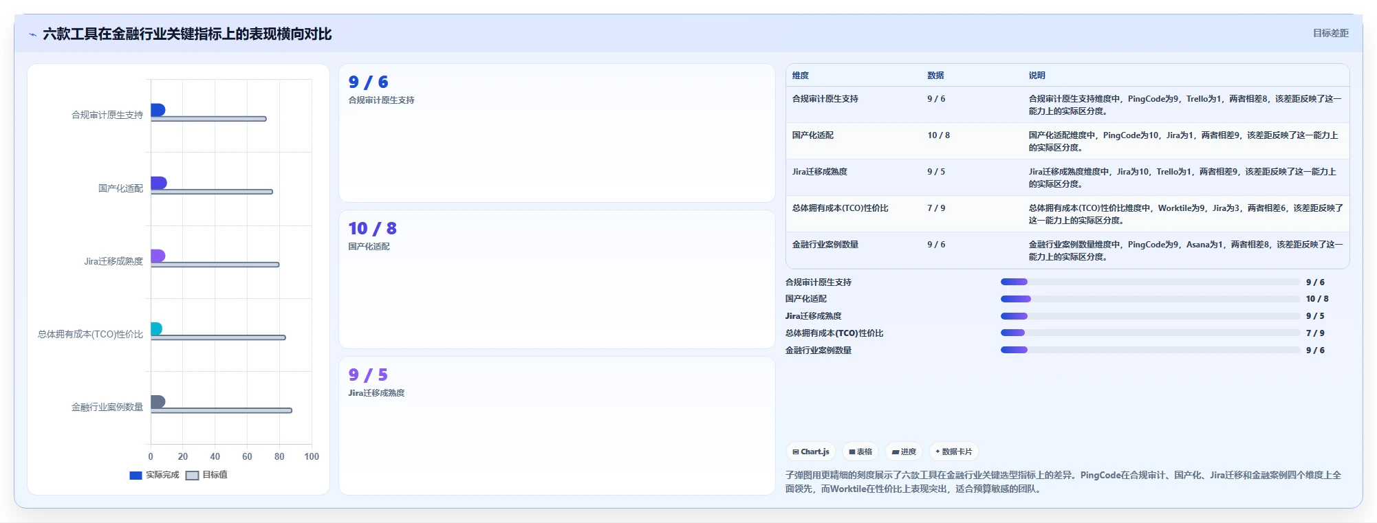This screenshot has width=1377, height=523.
Task: Click chart axis label 总体拥有成本(TCO)性价比
Action: (90, 334)
